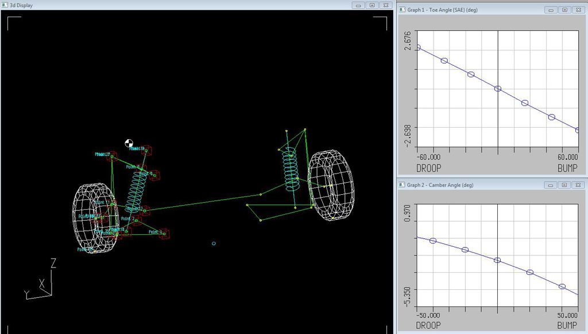Click the Graph 1 Toe Angle window icon

click(x=402, y=10)
